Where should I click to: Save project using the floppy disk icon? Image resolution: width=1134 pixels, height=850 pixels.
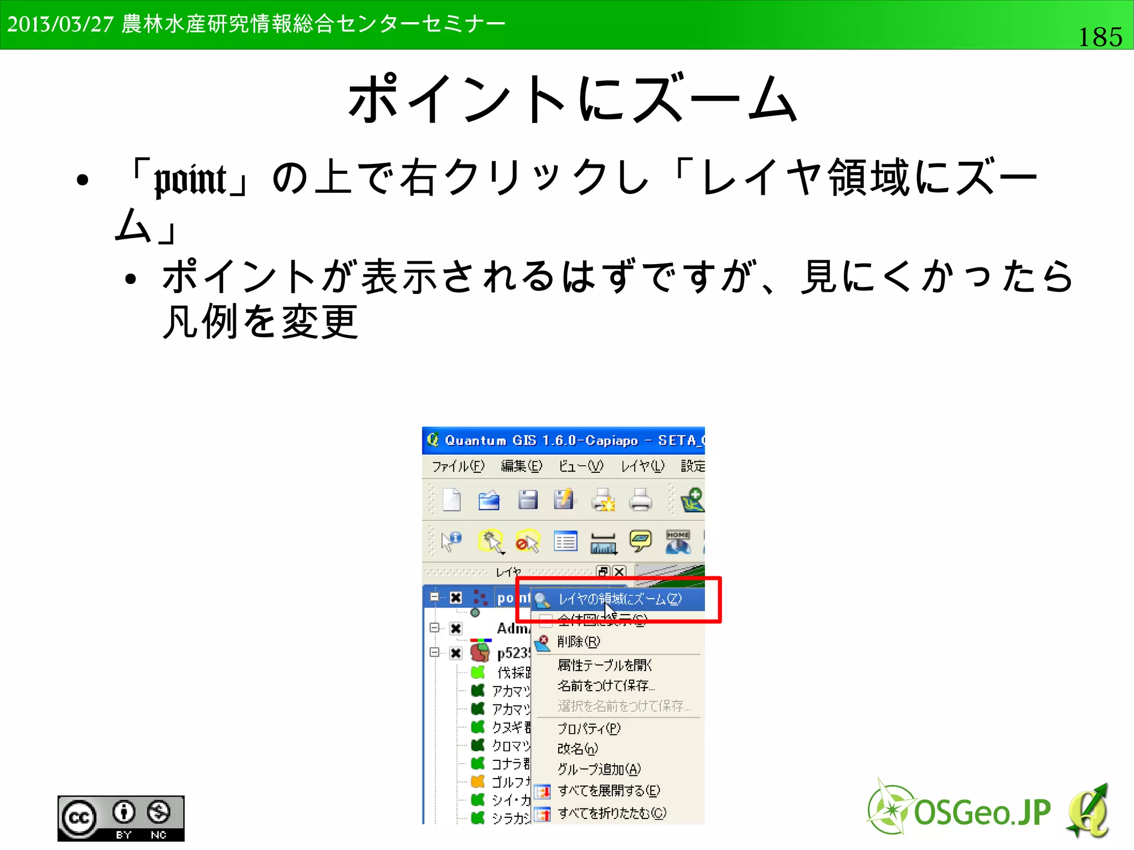(528, 499)
